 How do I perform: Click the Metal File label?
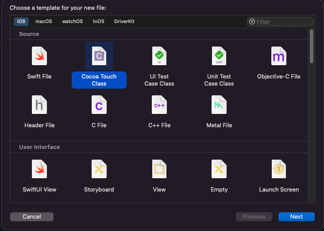coord(219,125)
